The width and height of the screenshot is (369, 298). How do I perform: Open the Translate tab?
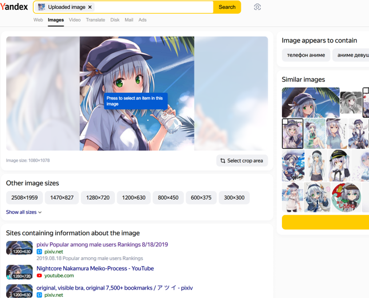tap(95, 20)
